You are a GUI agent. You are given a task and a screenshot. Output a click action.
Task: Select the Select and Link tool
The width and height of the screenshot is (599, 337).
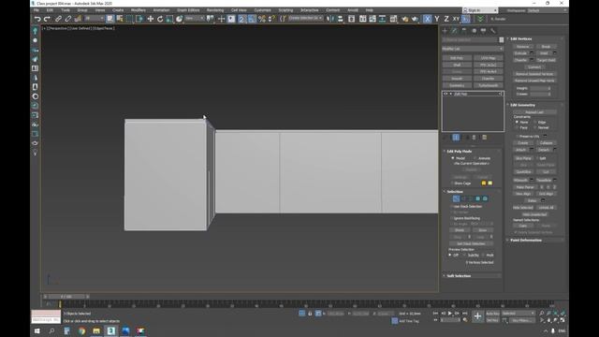click(x=58, y=19)
